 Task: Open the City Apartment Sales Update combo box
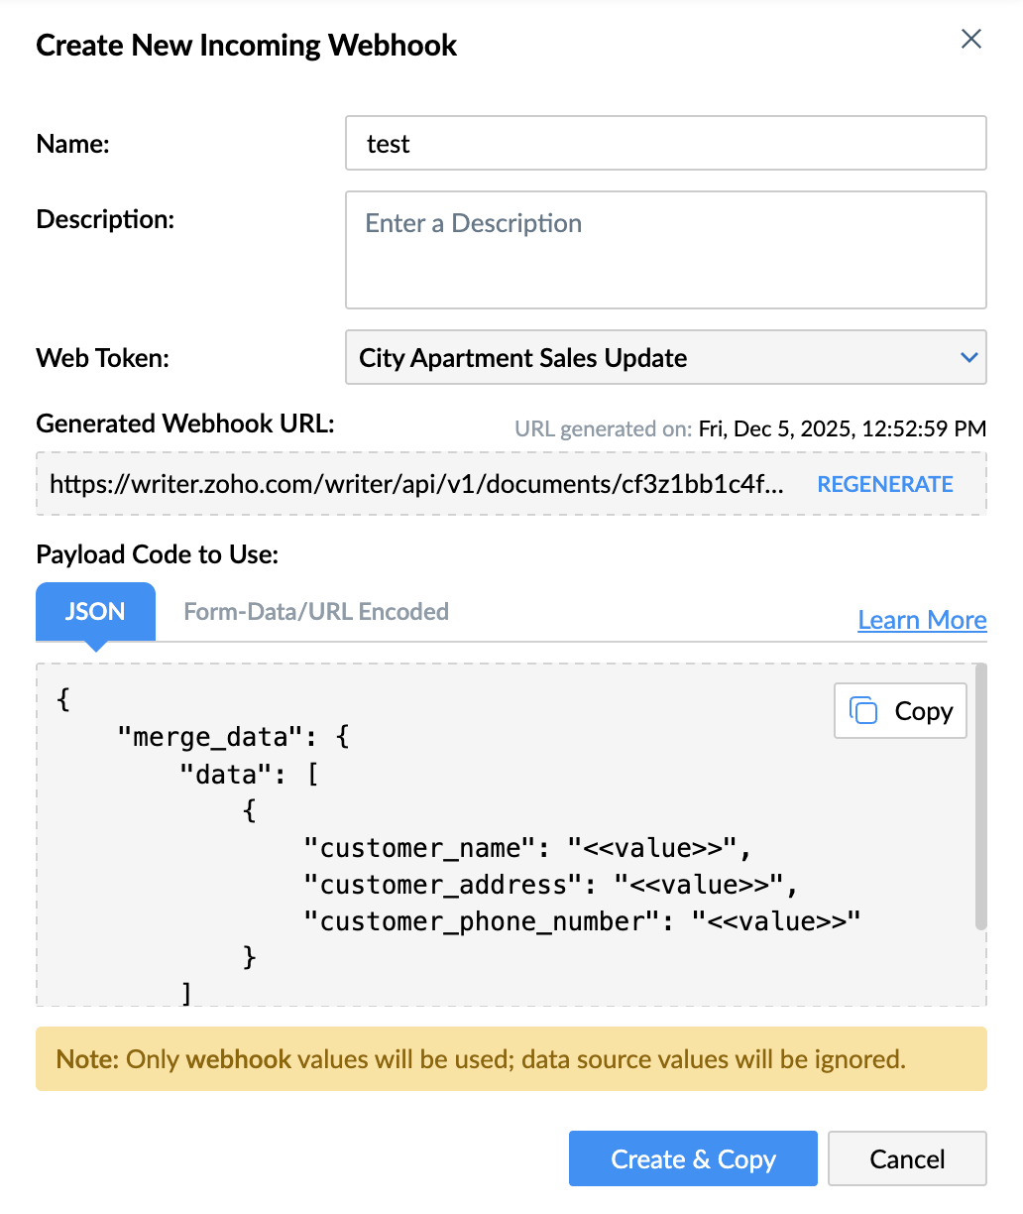coord(654,357)
